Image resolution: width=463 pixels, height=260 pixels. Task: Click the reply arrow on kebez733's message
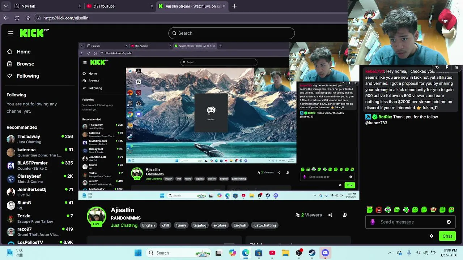click(437, 68)
